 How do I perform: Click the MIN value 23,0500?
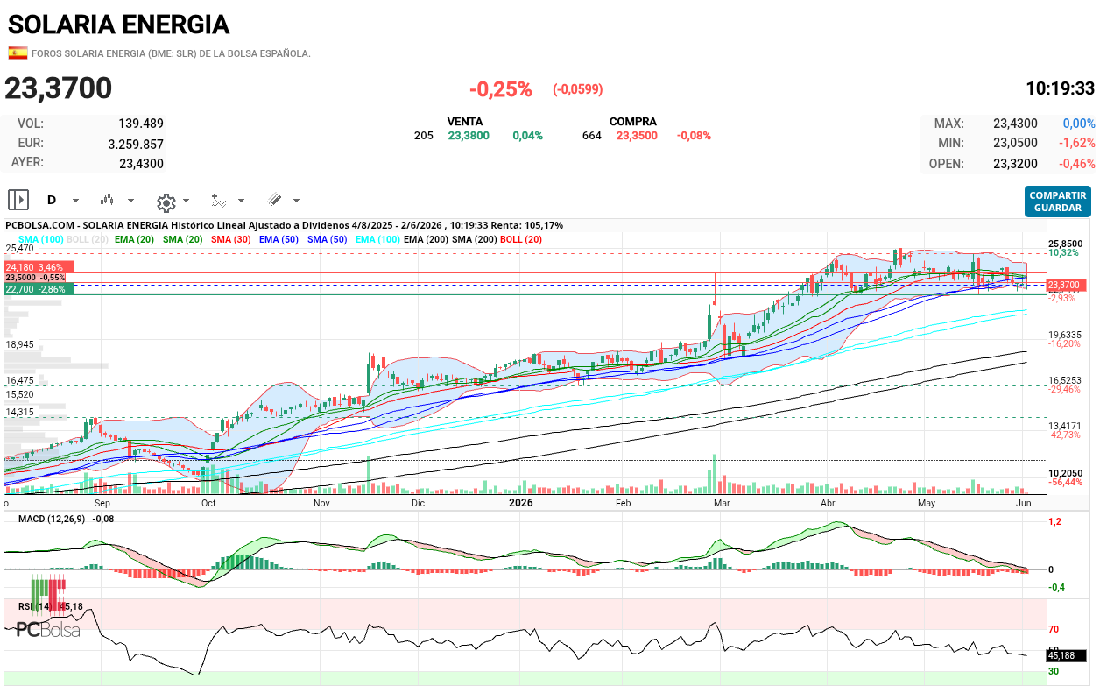pos(1015,143)
